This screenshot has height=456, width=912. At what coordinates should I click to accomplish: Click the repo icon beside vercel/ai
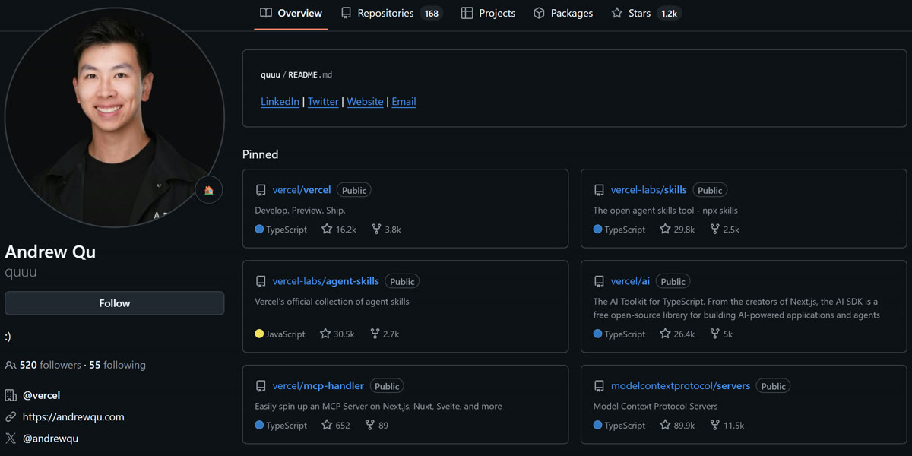click(x=599, y=282)
